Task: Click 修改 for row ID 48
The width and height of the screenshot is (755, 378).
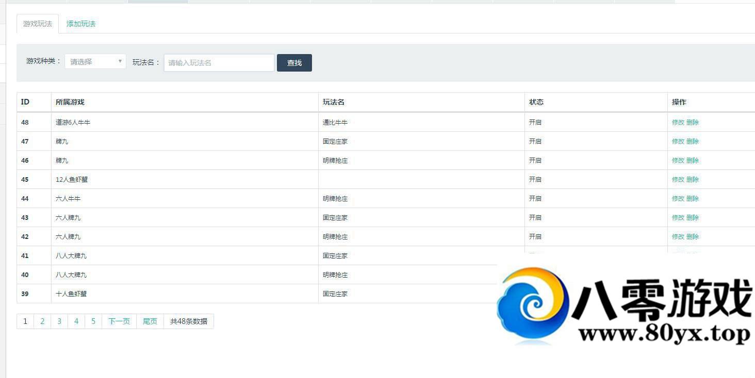Action: (x=678, y=123)
